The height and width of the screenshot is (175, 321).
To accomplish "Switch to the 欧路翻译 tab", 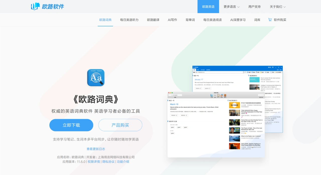I will pyautogui.click(x=153, y=20).
